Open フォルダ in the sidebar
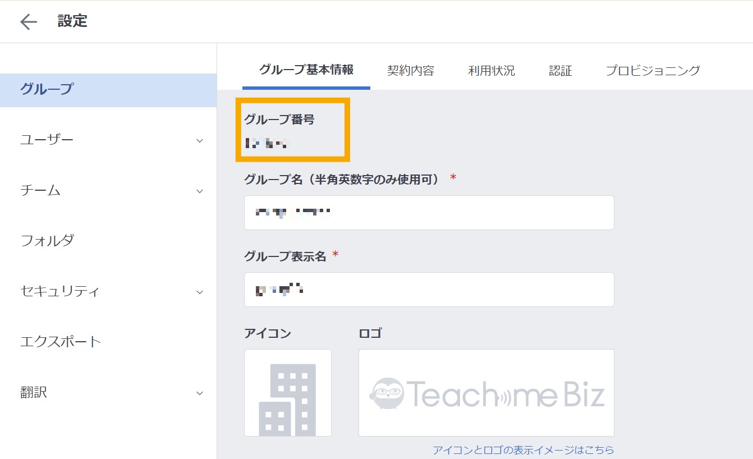The image size is (753, 459). 47,241
